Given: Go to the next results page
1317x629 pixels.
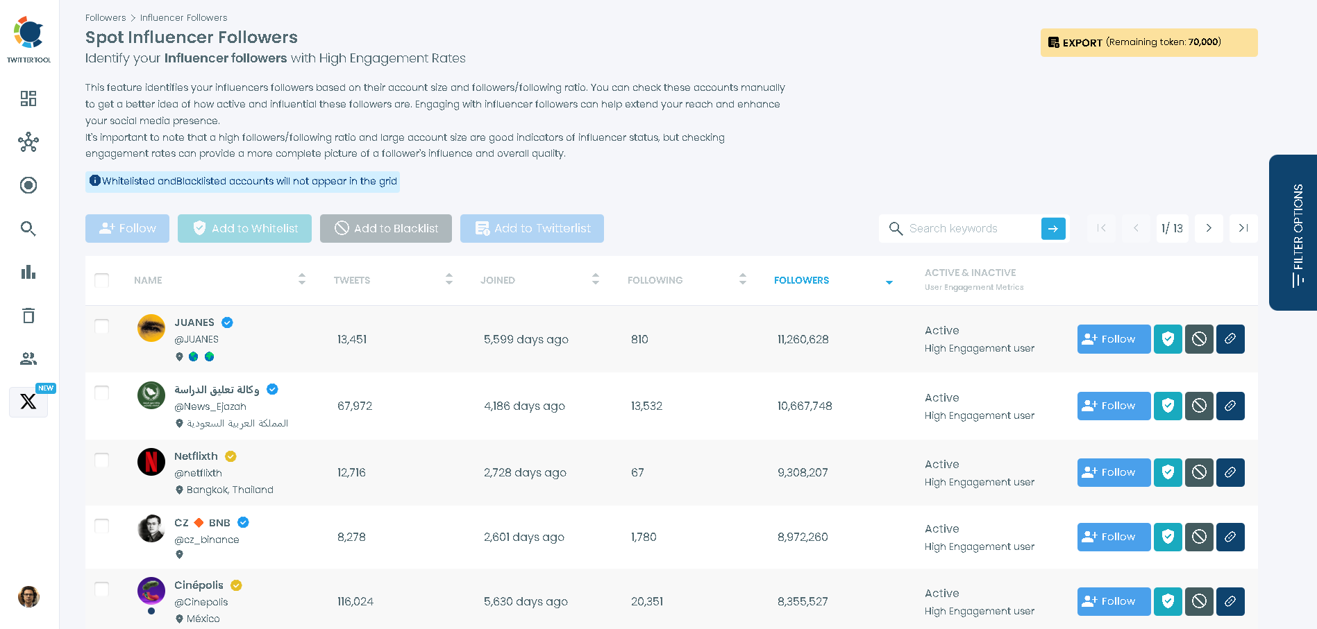Looking at the screenshot, I should [x=1209, y=228].
